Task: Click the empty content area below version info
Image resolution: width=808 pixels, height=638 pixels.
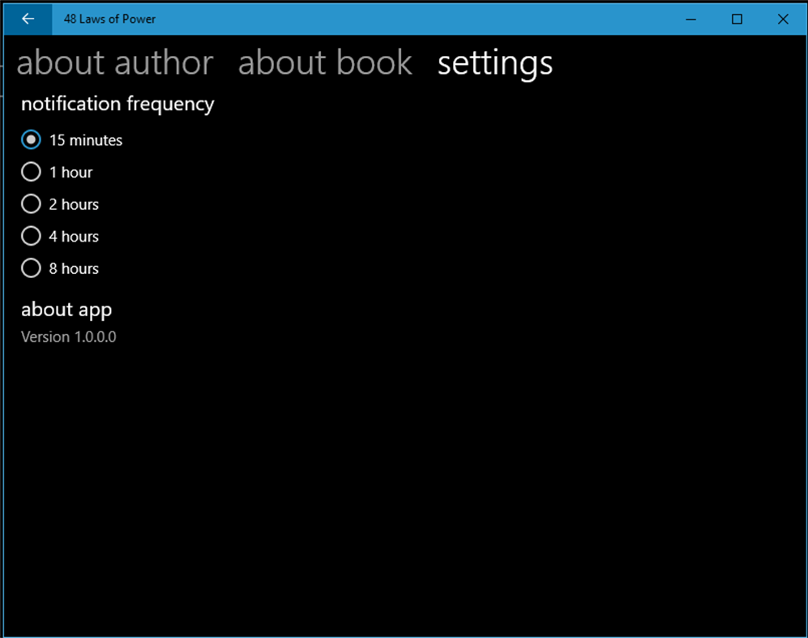Action: (405, 470)
